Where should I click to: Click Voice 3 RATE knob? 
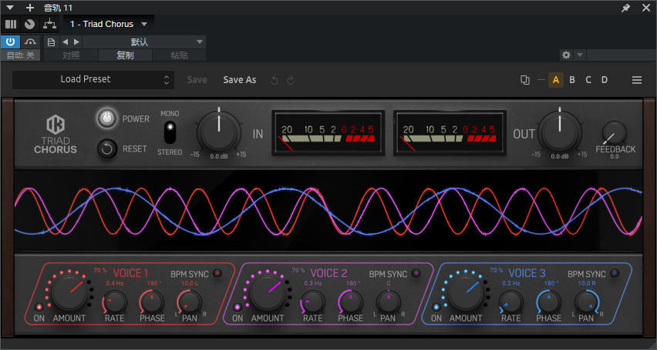click(x=511, y=303)
